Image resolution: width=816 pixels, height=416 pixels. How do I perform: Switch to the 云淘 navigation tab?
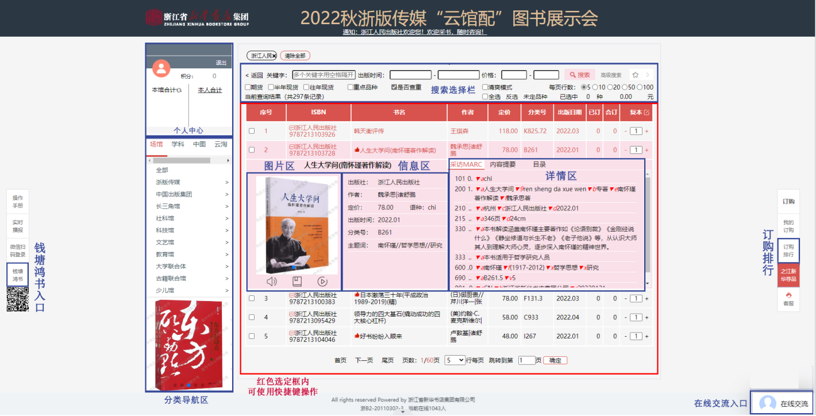click(x=221, y=144)
